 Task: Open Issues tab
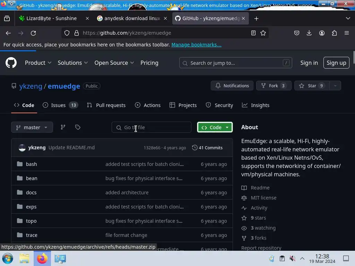60,105
